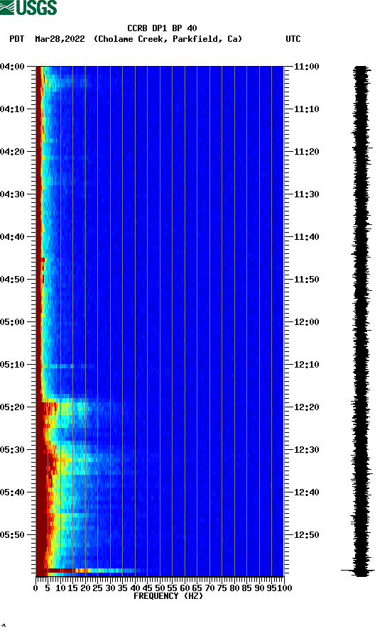
Task: Click the seismogram spike at trace bottom
Action: (358, 571)
